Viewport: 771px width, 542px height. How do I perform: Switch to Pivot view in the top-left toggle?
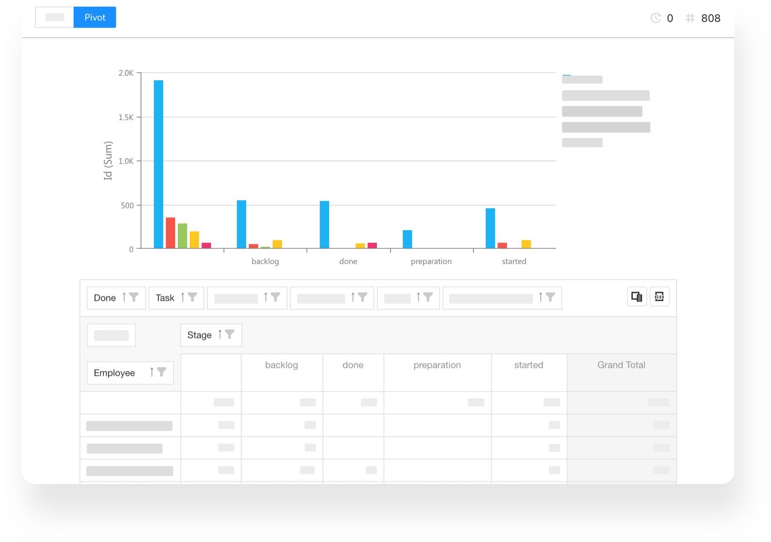coord(94,17)
